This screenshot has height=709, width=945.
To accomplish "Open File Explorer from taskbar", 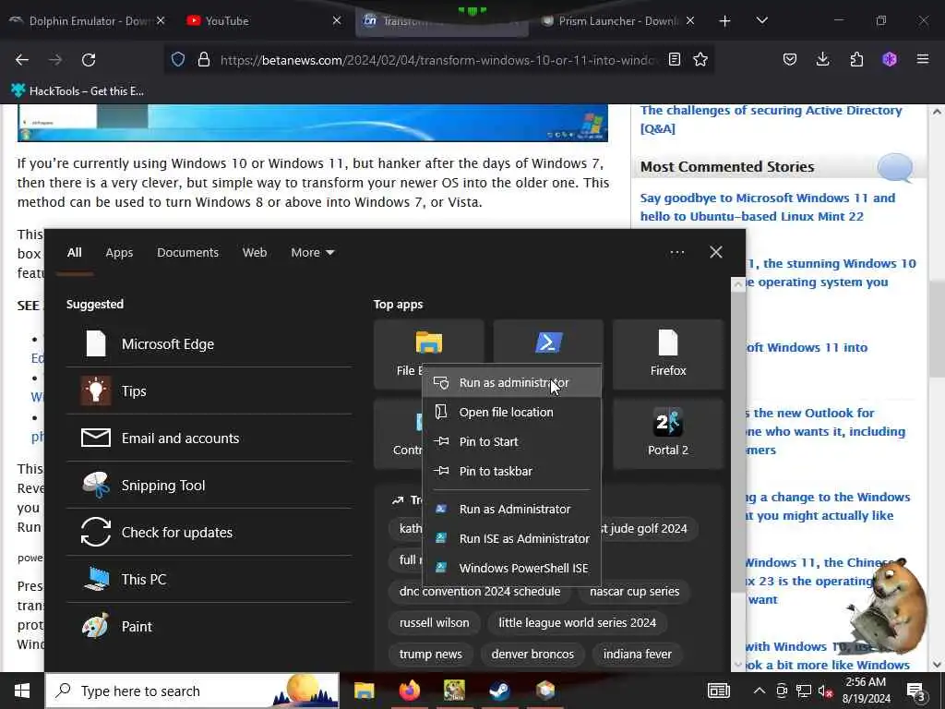I will tap(364, 691).
